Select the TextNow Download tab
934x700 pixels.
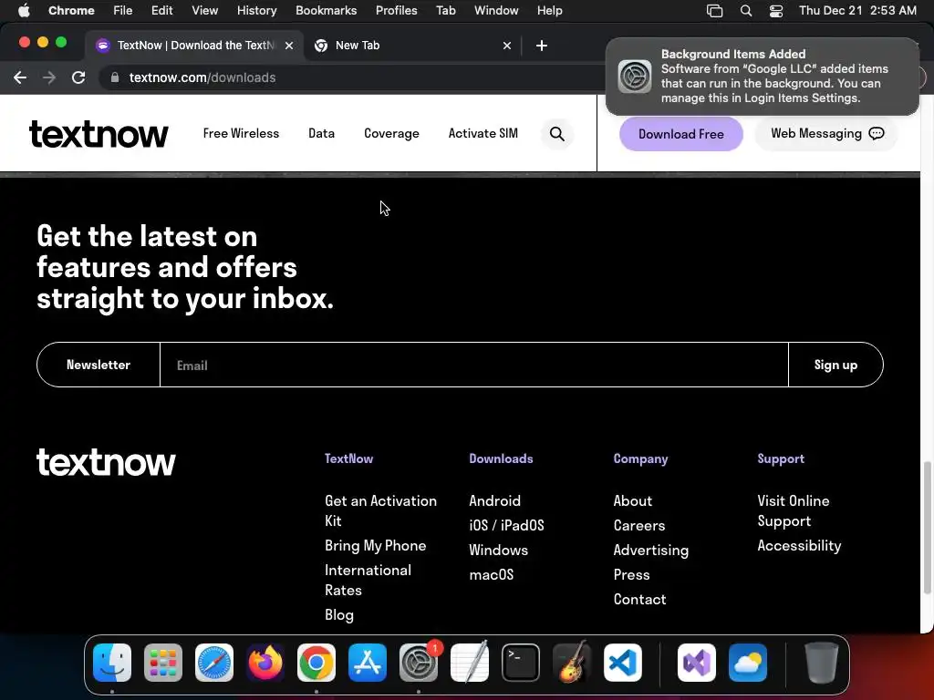click(x=195, y=46)
